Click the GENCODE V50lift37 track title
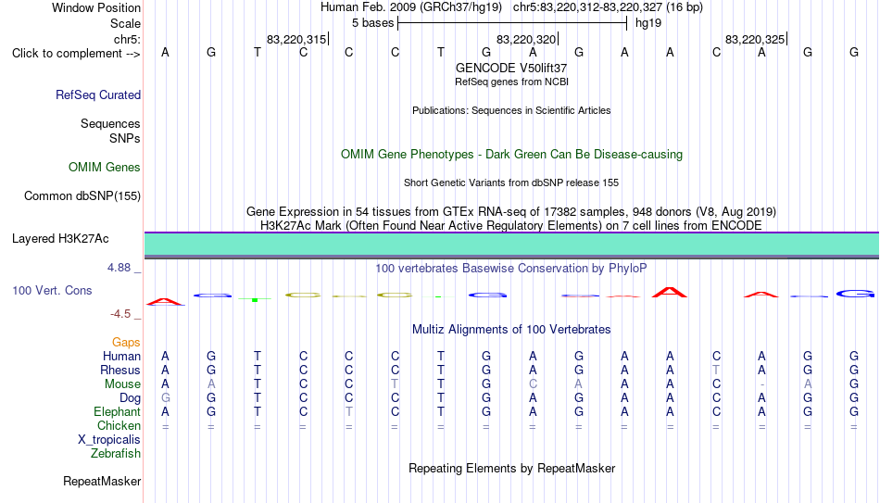 [x=511, y=68]
